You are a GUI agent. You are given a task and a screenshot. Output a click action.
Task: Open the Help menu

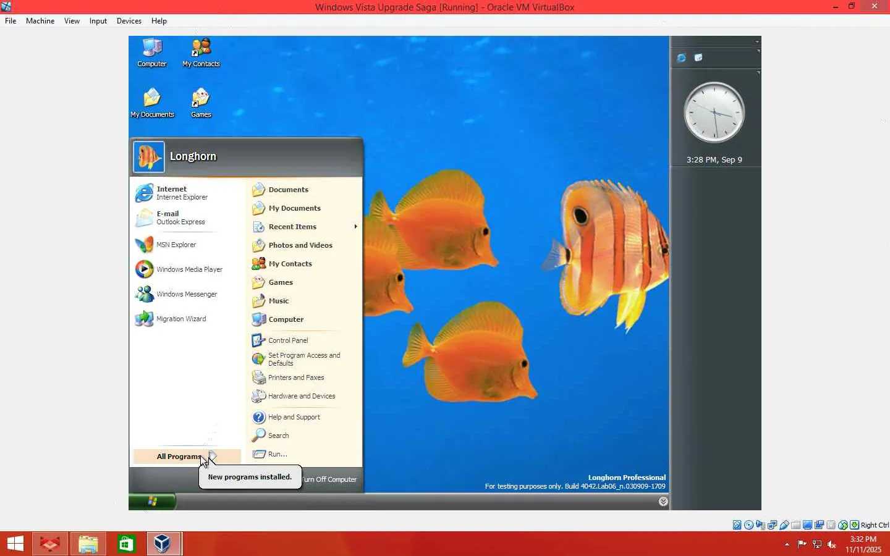[159, 21]
